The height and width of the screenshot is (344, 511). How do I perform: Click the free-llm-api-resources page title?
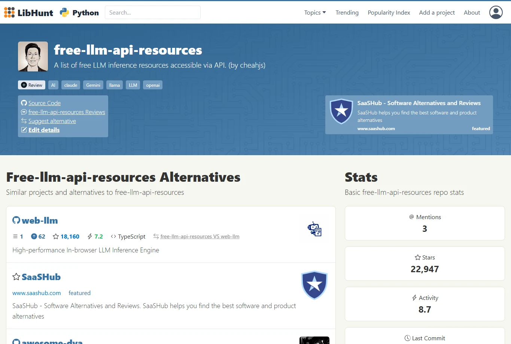point(128,50)
